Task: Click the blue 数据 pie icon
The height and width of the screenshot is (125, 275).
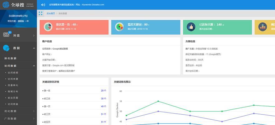Action: pyautogui.click(x=6, y=48)
